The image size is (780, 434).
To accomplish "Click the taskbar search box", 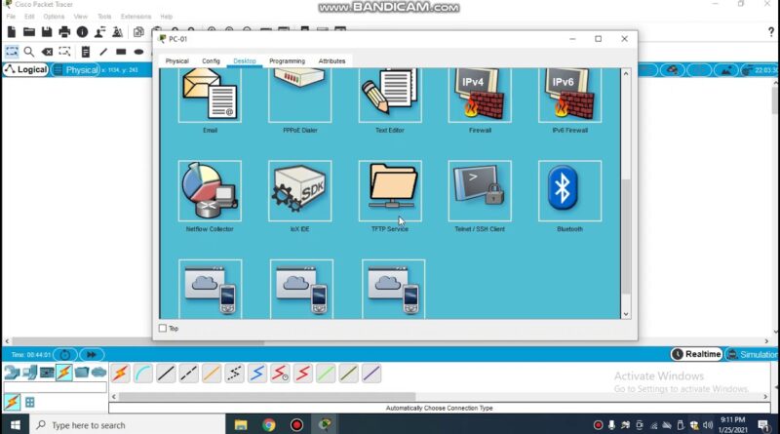I will point(129,425).
